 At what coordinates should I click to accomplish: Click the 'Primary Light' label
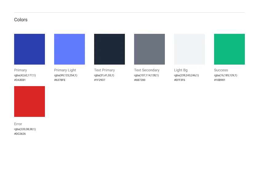point(65,70)
